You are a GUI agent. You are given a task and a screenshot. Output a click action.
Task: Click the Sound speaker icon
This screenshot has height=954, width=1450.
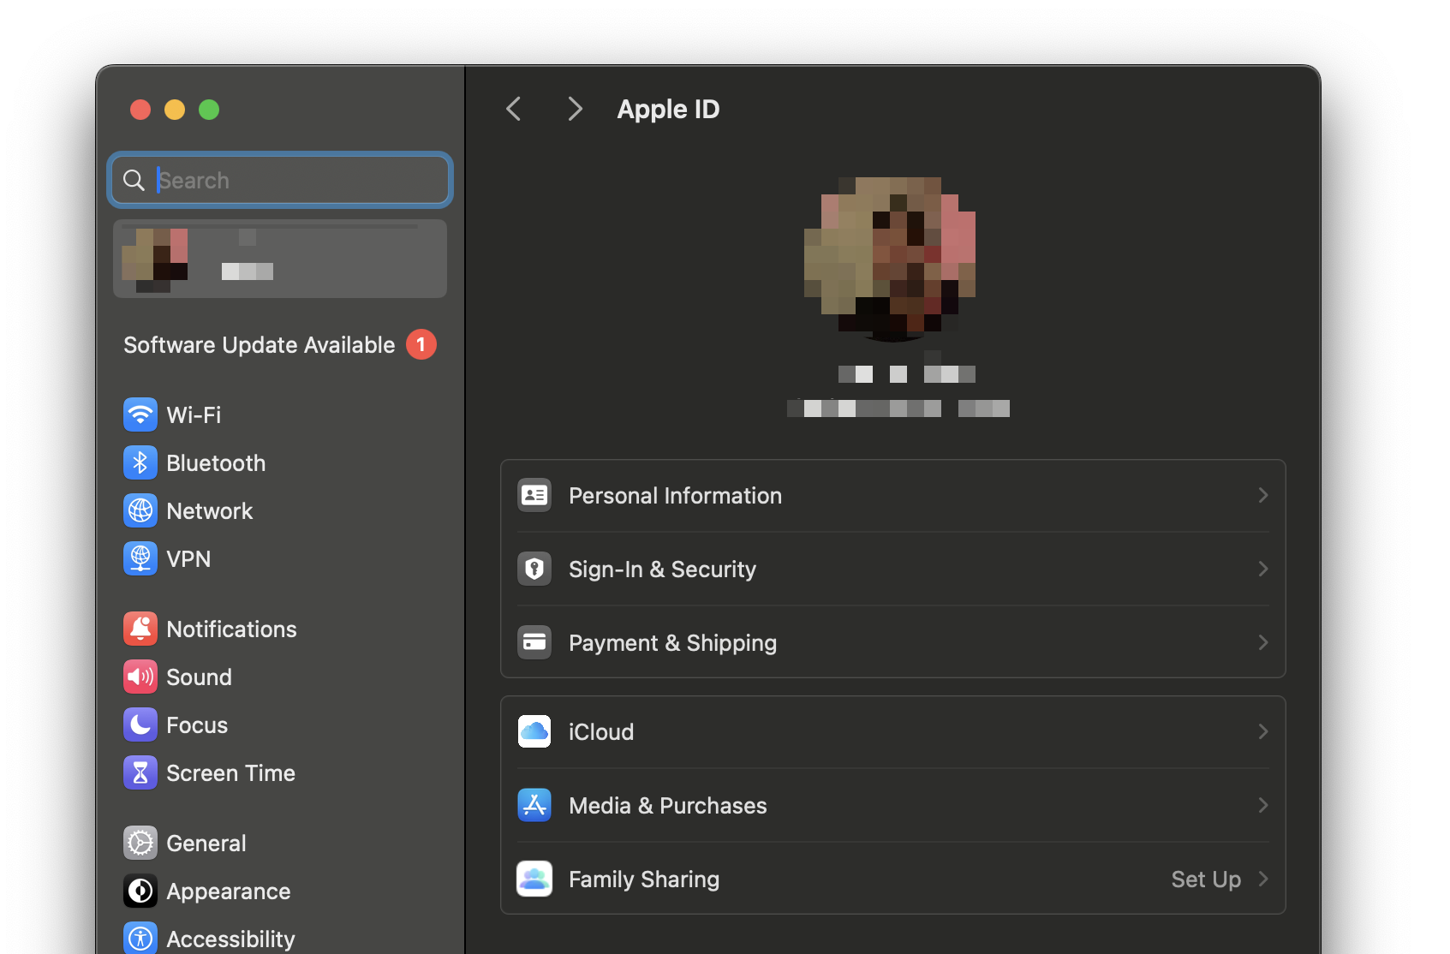pyautogui.click(x=140, y=677)
